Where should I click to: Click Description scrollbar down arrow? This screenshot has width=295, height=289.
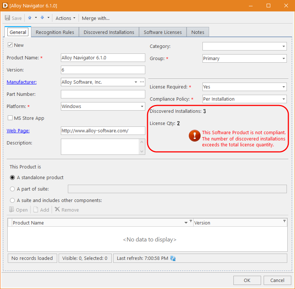[142, 152]
